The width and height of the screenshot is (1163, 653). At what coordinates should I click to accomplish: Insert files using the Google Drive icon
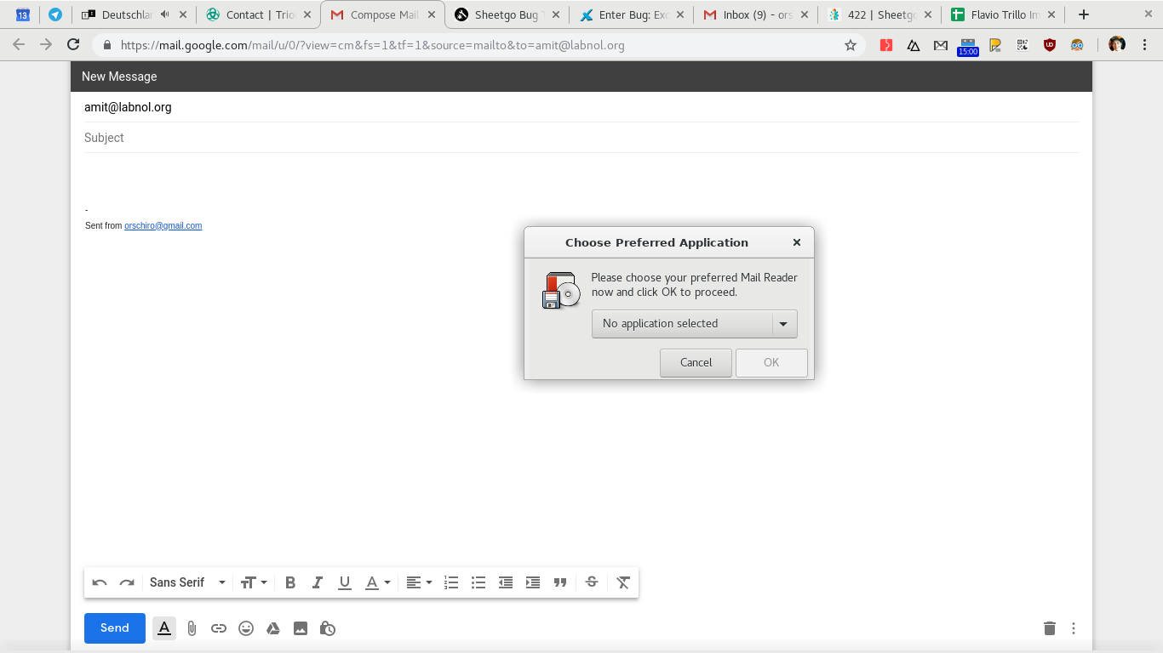click(273, 628)
